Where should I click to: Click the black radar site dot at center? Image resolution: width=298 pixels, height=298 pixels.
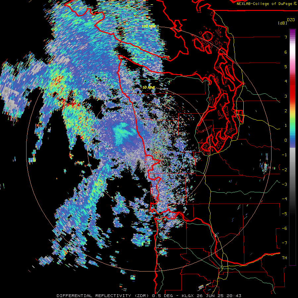click(x=148, y=150)
